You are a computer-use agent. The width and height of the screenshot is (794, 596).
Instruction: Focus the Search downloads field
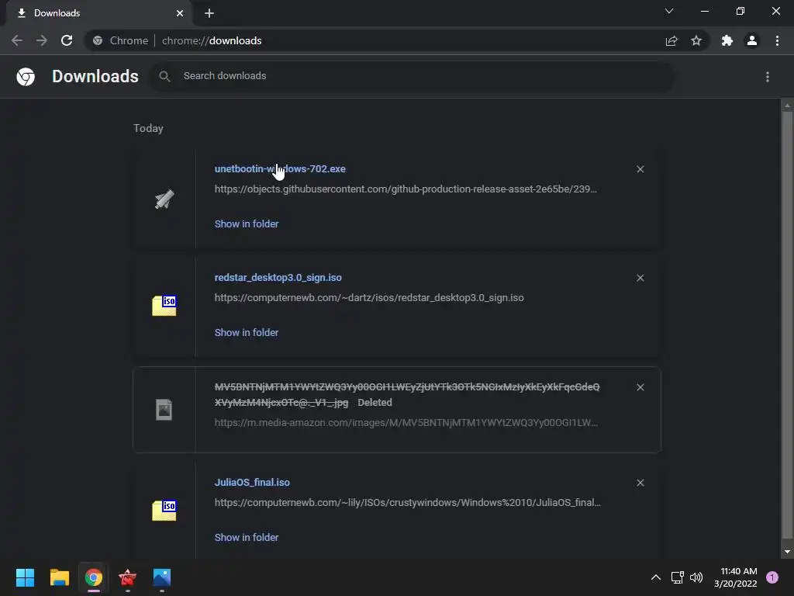pyautogui.click(x=412, y=77)
